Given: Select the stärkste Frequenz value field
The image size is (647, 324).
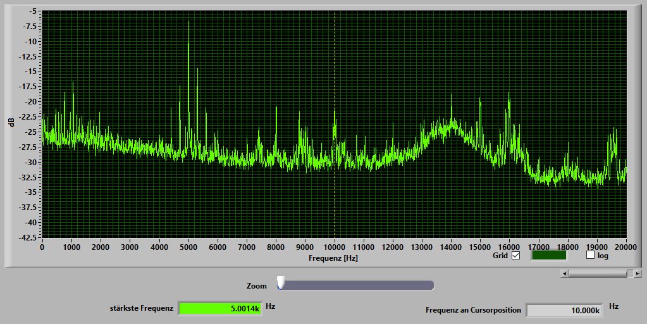Looking at the screenshot, I should [219, 309].
